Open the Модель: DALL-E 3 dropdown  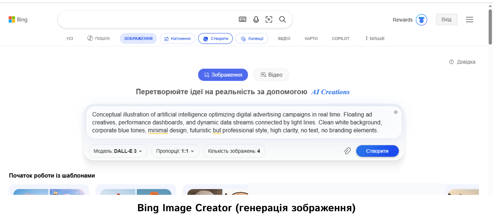[x=118, y=151]
